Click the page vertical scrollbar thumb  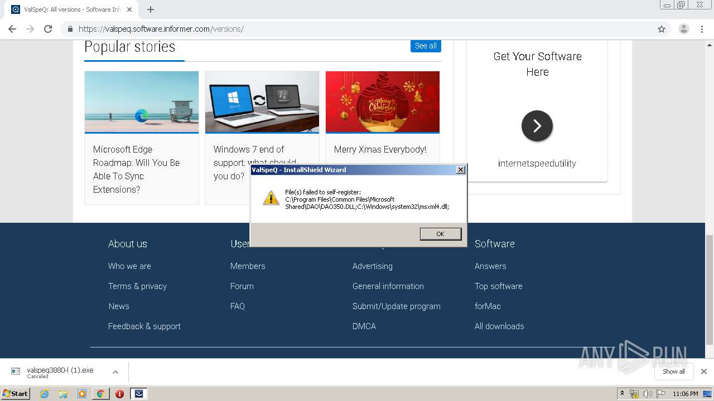point(710,290)
